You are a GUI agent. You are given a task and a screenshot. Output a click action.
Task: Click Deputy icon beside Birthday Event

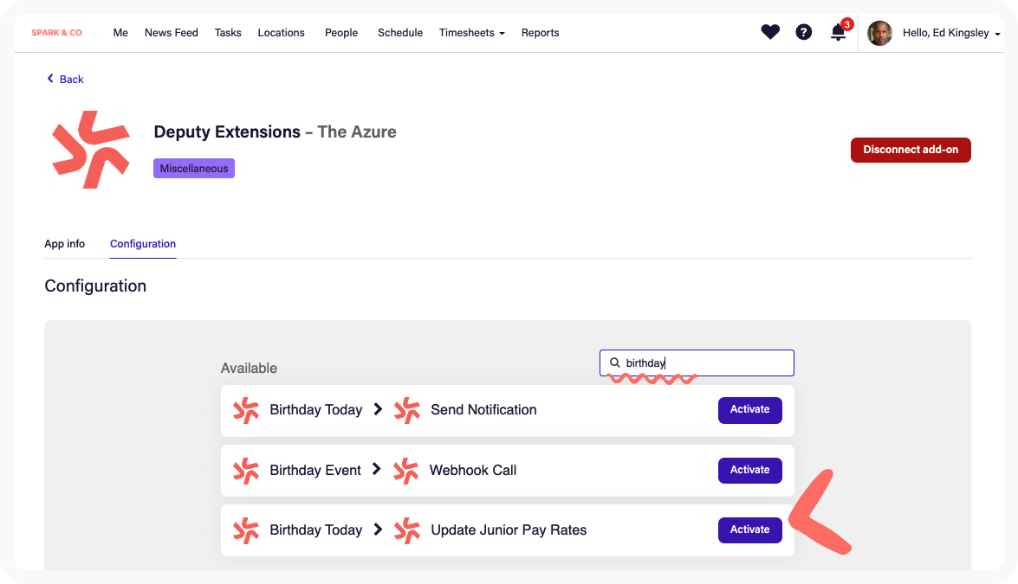(246, 471)
